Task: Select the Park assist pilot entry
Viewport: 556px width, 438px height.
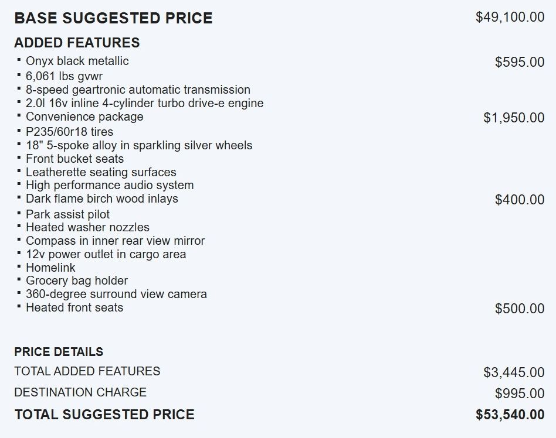Action: coord(67,214)
